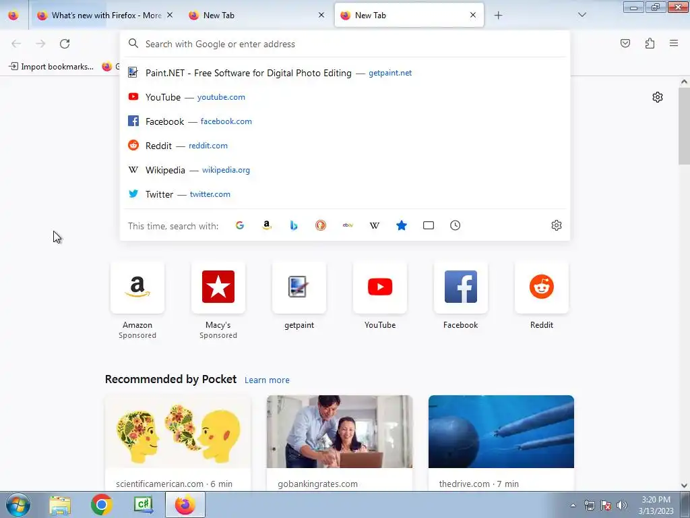Follow the Pocket 'Learn more' link
The image size is (690, 518).
click(x=267, y=380)
